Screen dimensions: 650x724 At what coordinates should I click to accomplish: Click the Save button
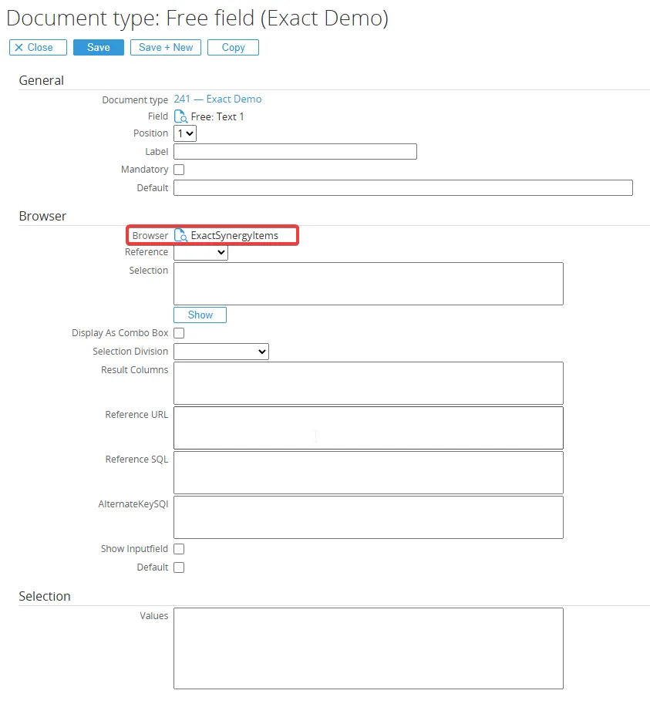98,48
